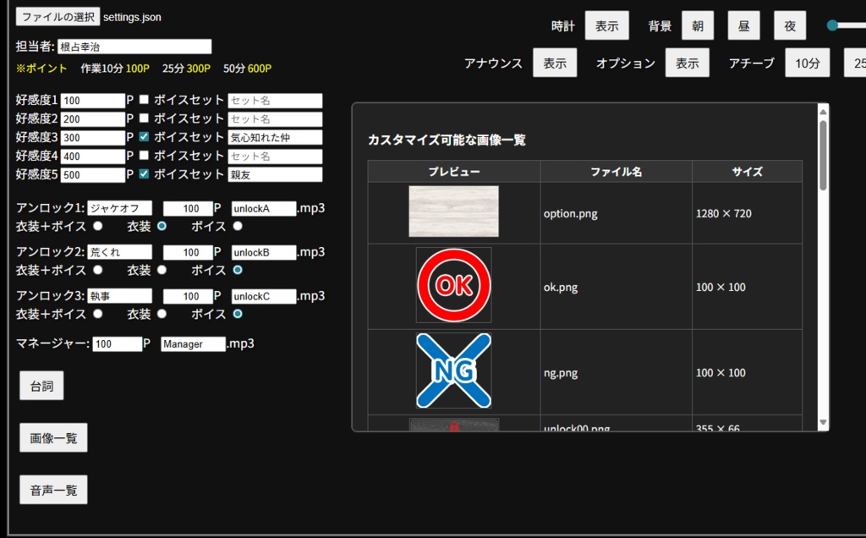Select ボイス radio for アンロック3
Screen dimensions: 866x538
click(x=238, y=314)
